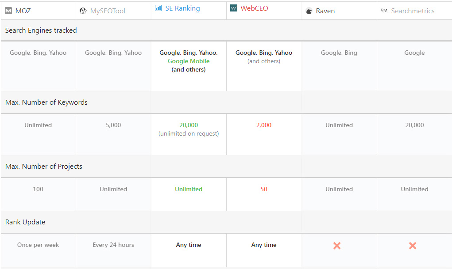Image resolution: width=452 pixels, height=269 pixels.
Task: Click MOZ's Unlimited keywords value
Action: point(38,125)
